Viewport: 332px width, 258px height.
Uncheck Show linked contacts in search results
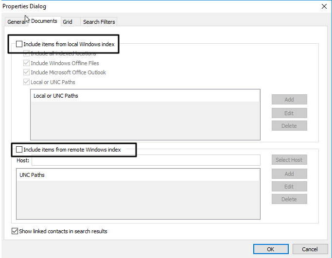(x=15, y=231)
